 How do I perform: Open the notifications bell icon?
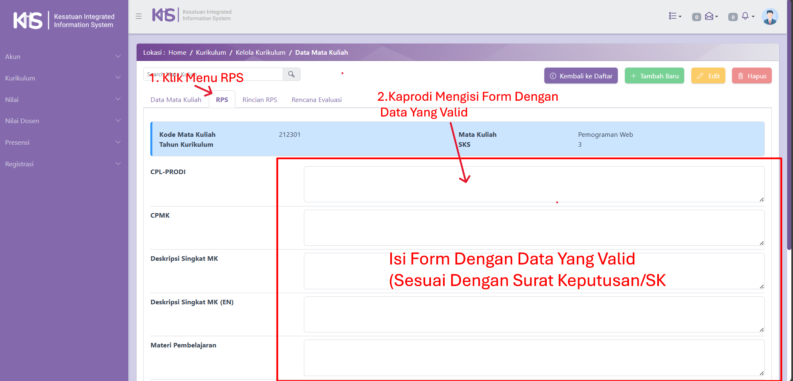click(746, 16)
